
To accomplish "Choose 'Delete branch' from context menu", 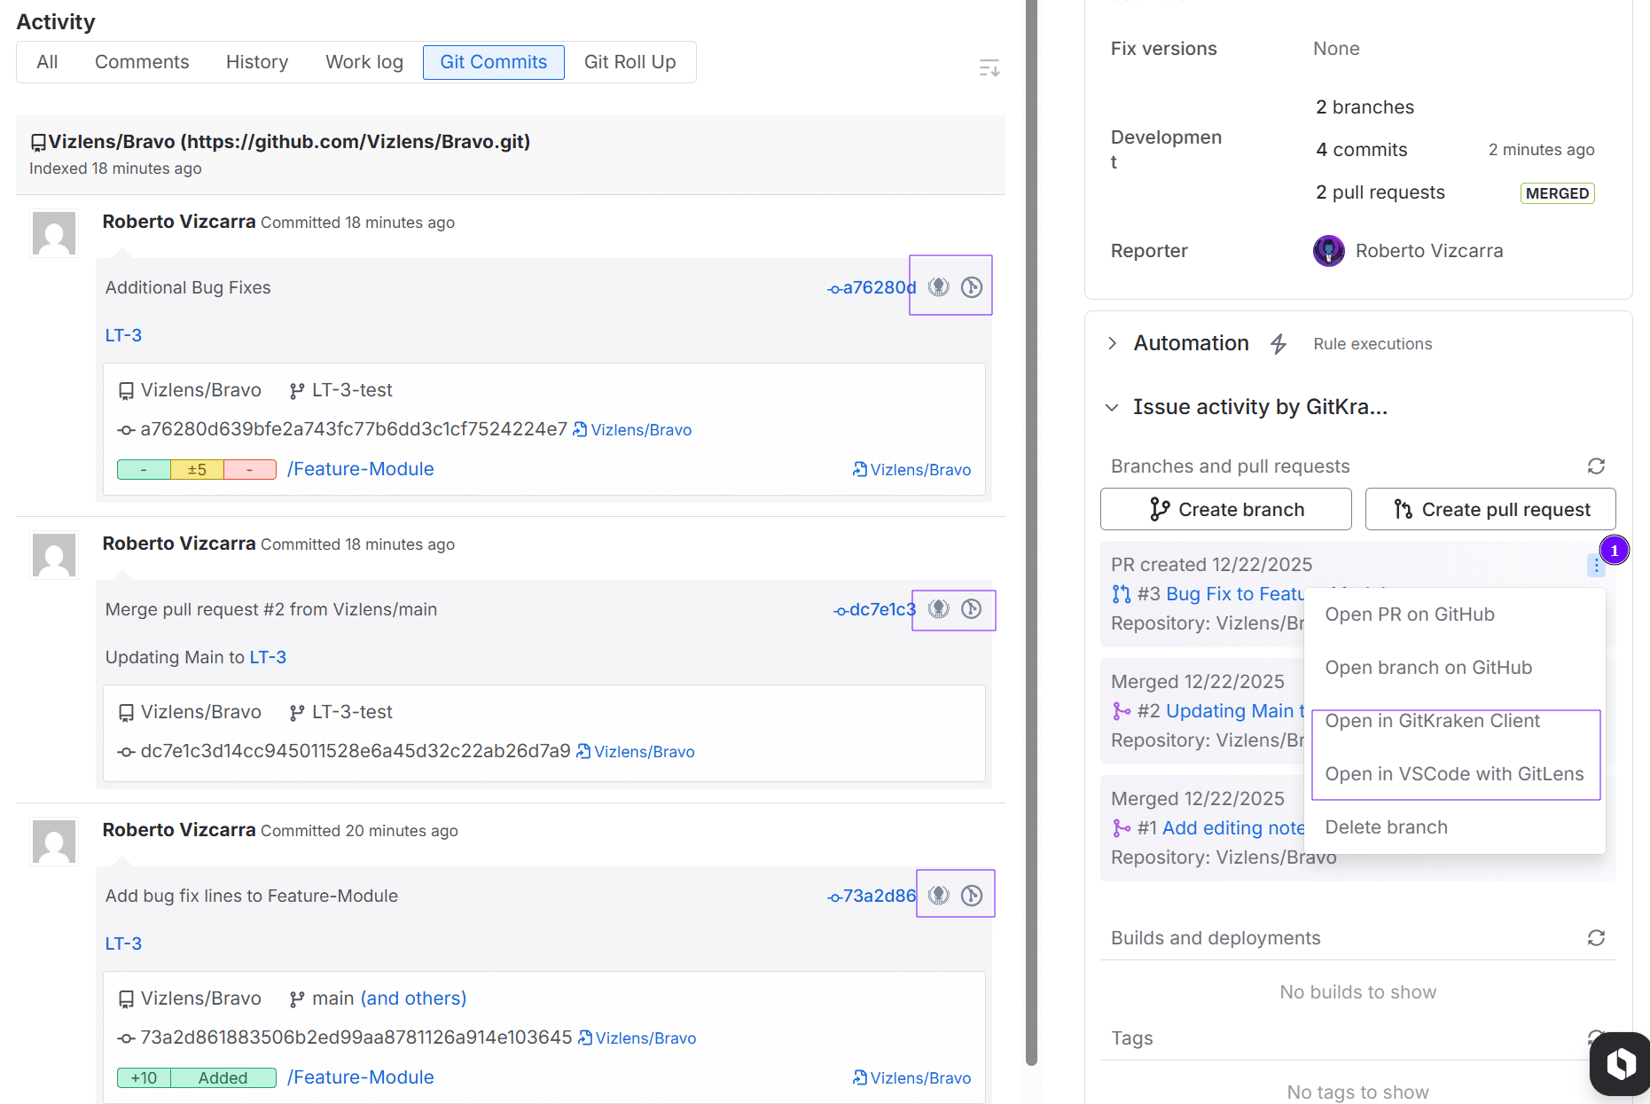I will click(1386, 827).
